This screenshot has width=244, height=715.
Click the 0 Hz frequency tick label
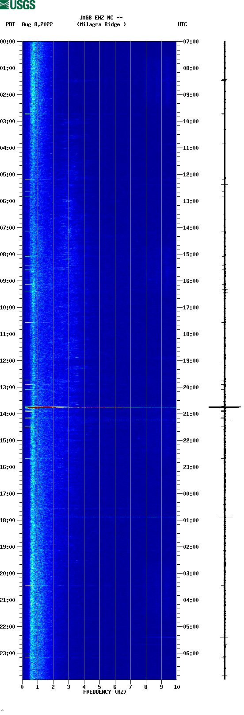(x=22, y=687)
